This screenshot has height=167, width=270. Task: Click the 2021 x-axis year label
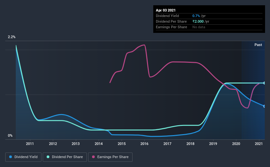click(x=258, y=144)
